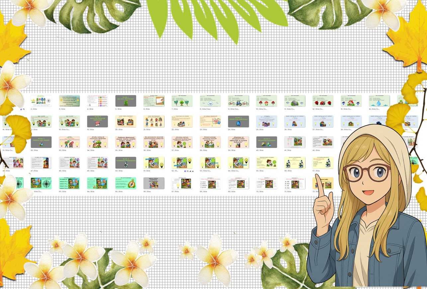This screenshot has height=289, width=427.
Task: Click the "22 | Slide" label
Action: pyautogui.click(x=176, y=129)
